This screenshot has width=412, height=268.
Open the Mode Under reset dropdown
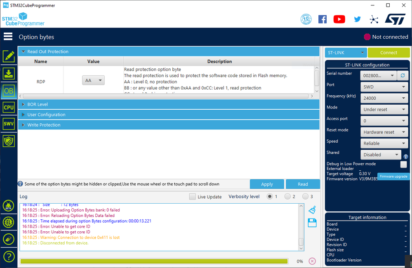[384, 109]
